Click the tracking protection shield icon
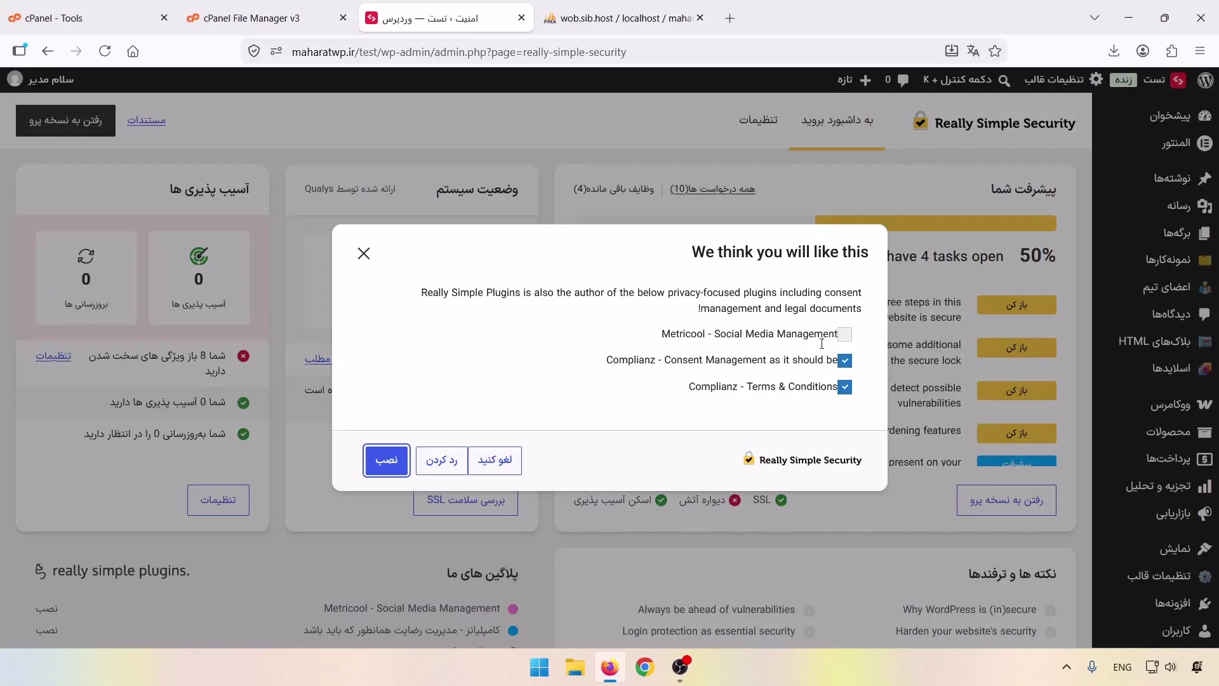This screenshot has height=686, width=1219. [x=254, y=51]
